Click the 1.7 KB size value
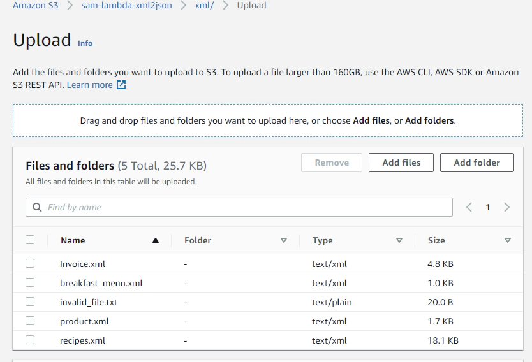This screenshot has height=362, width=532. 440,321
